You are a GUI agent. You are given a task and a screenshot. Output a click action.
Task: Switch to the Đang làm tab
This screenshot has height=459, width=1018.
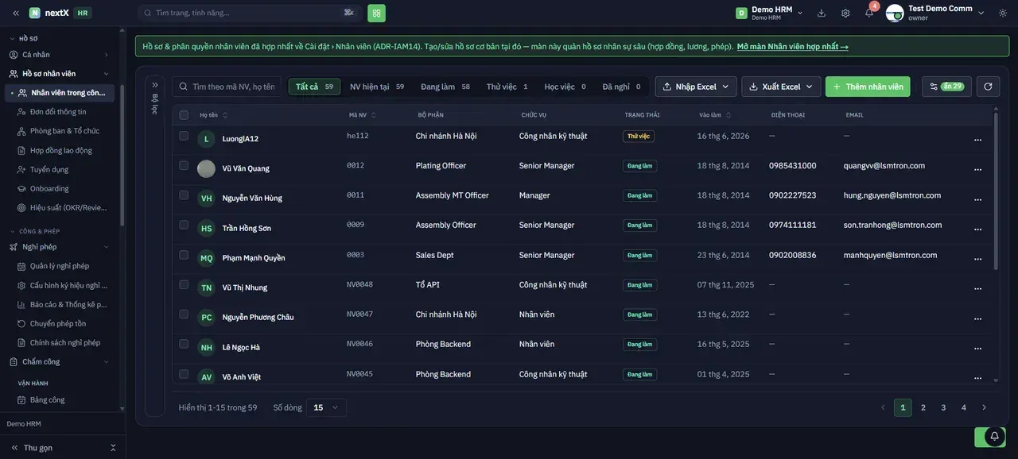[x=445, y=87]
